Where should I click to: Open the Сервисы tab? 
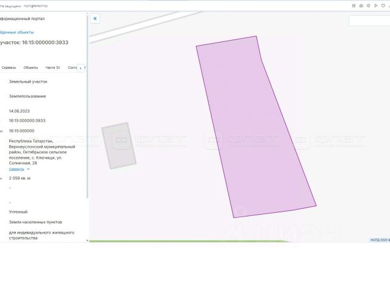[x=9, y=68]
